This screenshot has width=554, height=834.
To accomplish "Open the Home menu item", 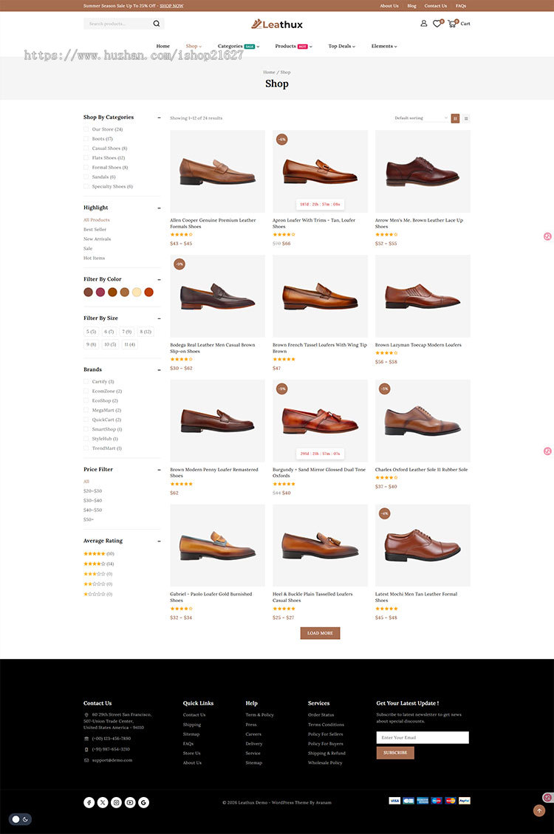I will click(163, 47).
